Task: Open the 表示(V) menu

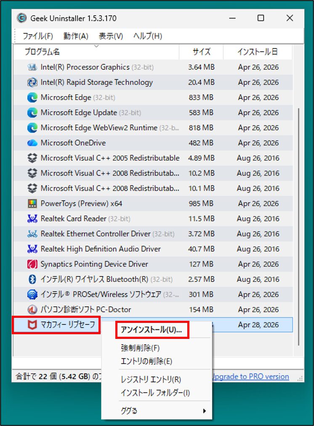Action: [x=111, y=36]
